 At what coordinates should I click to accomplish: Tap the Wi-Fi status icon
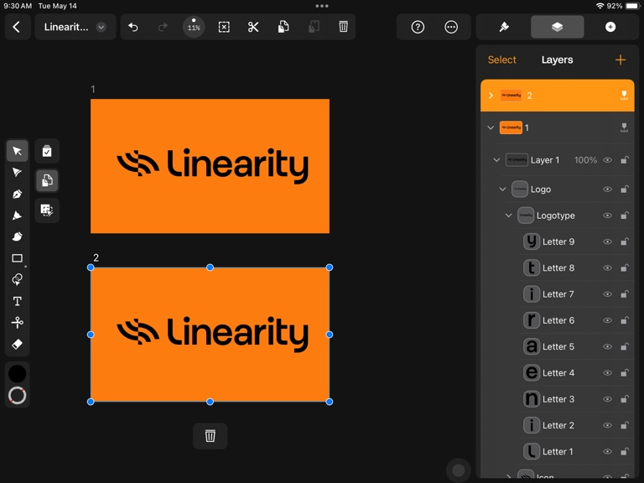[x=600, y=6]
